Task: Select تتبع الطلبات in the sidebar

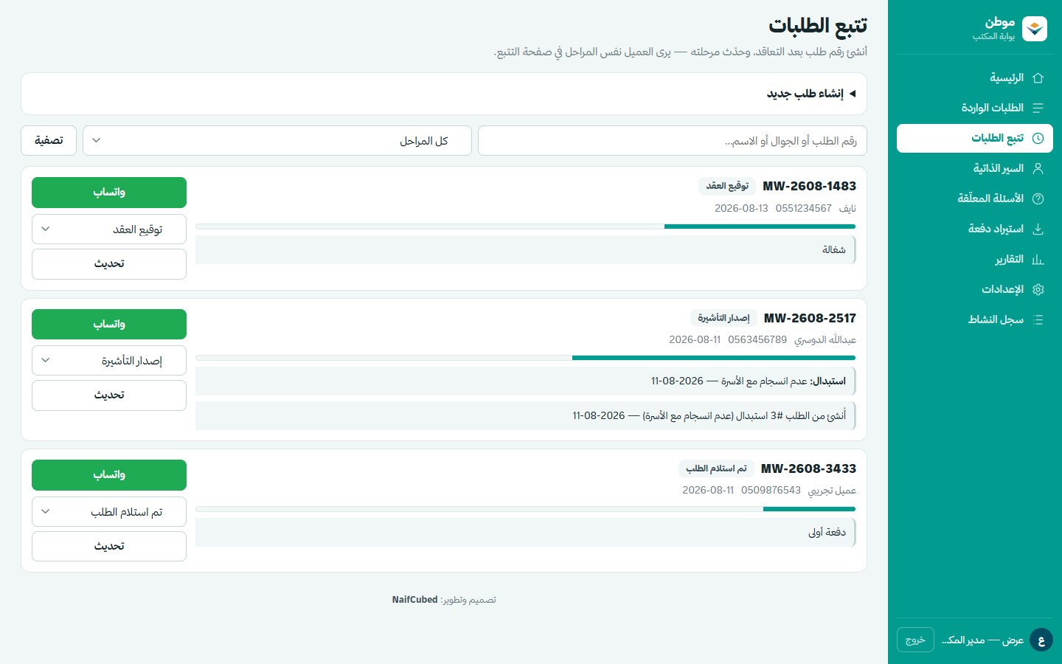Action: coord(975,138)
